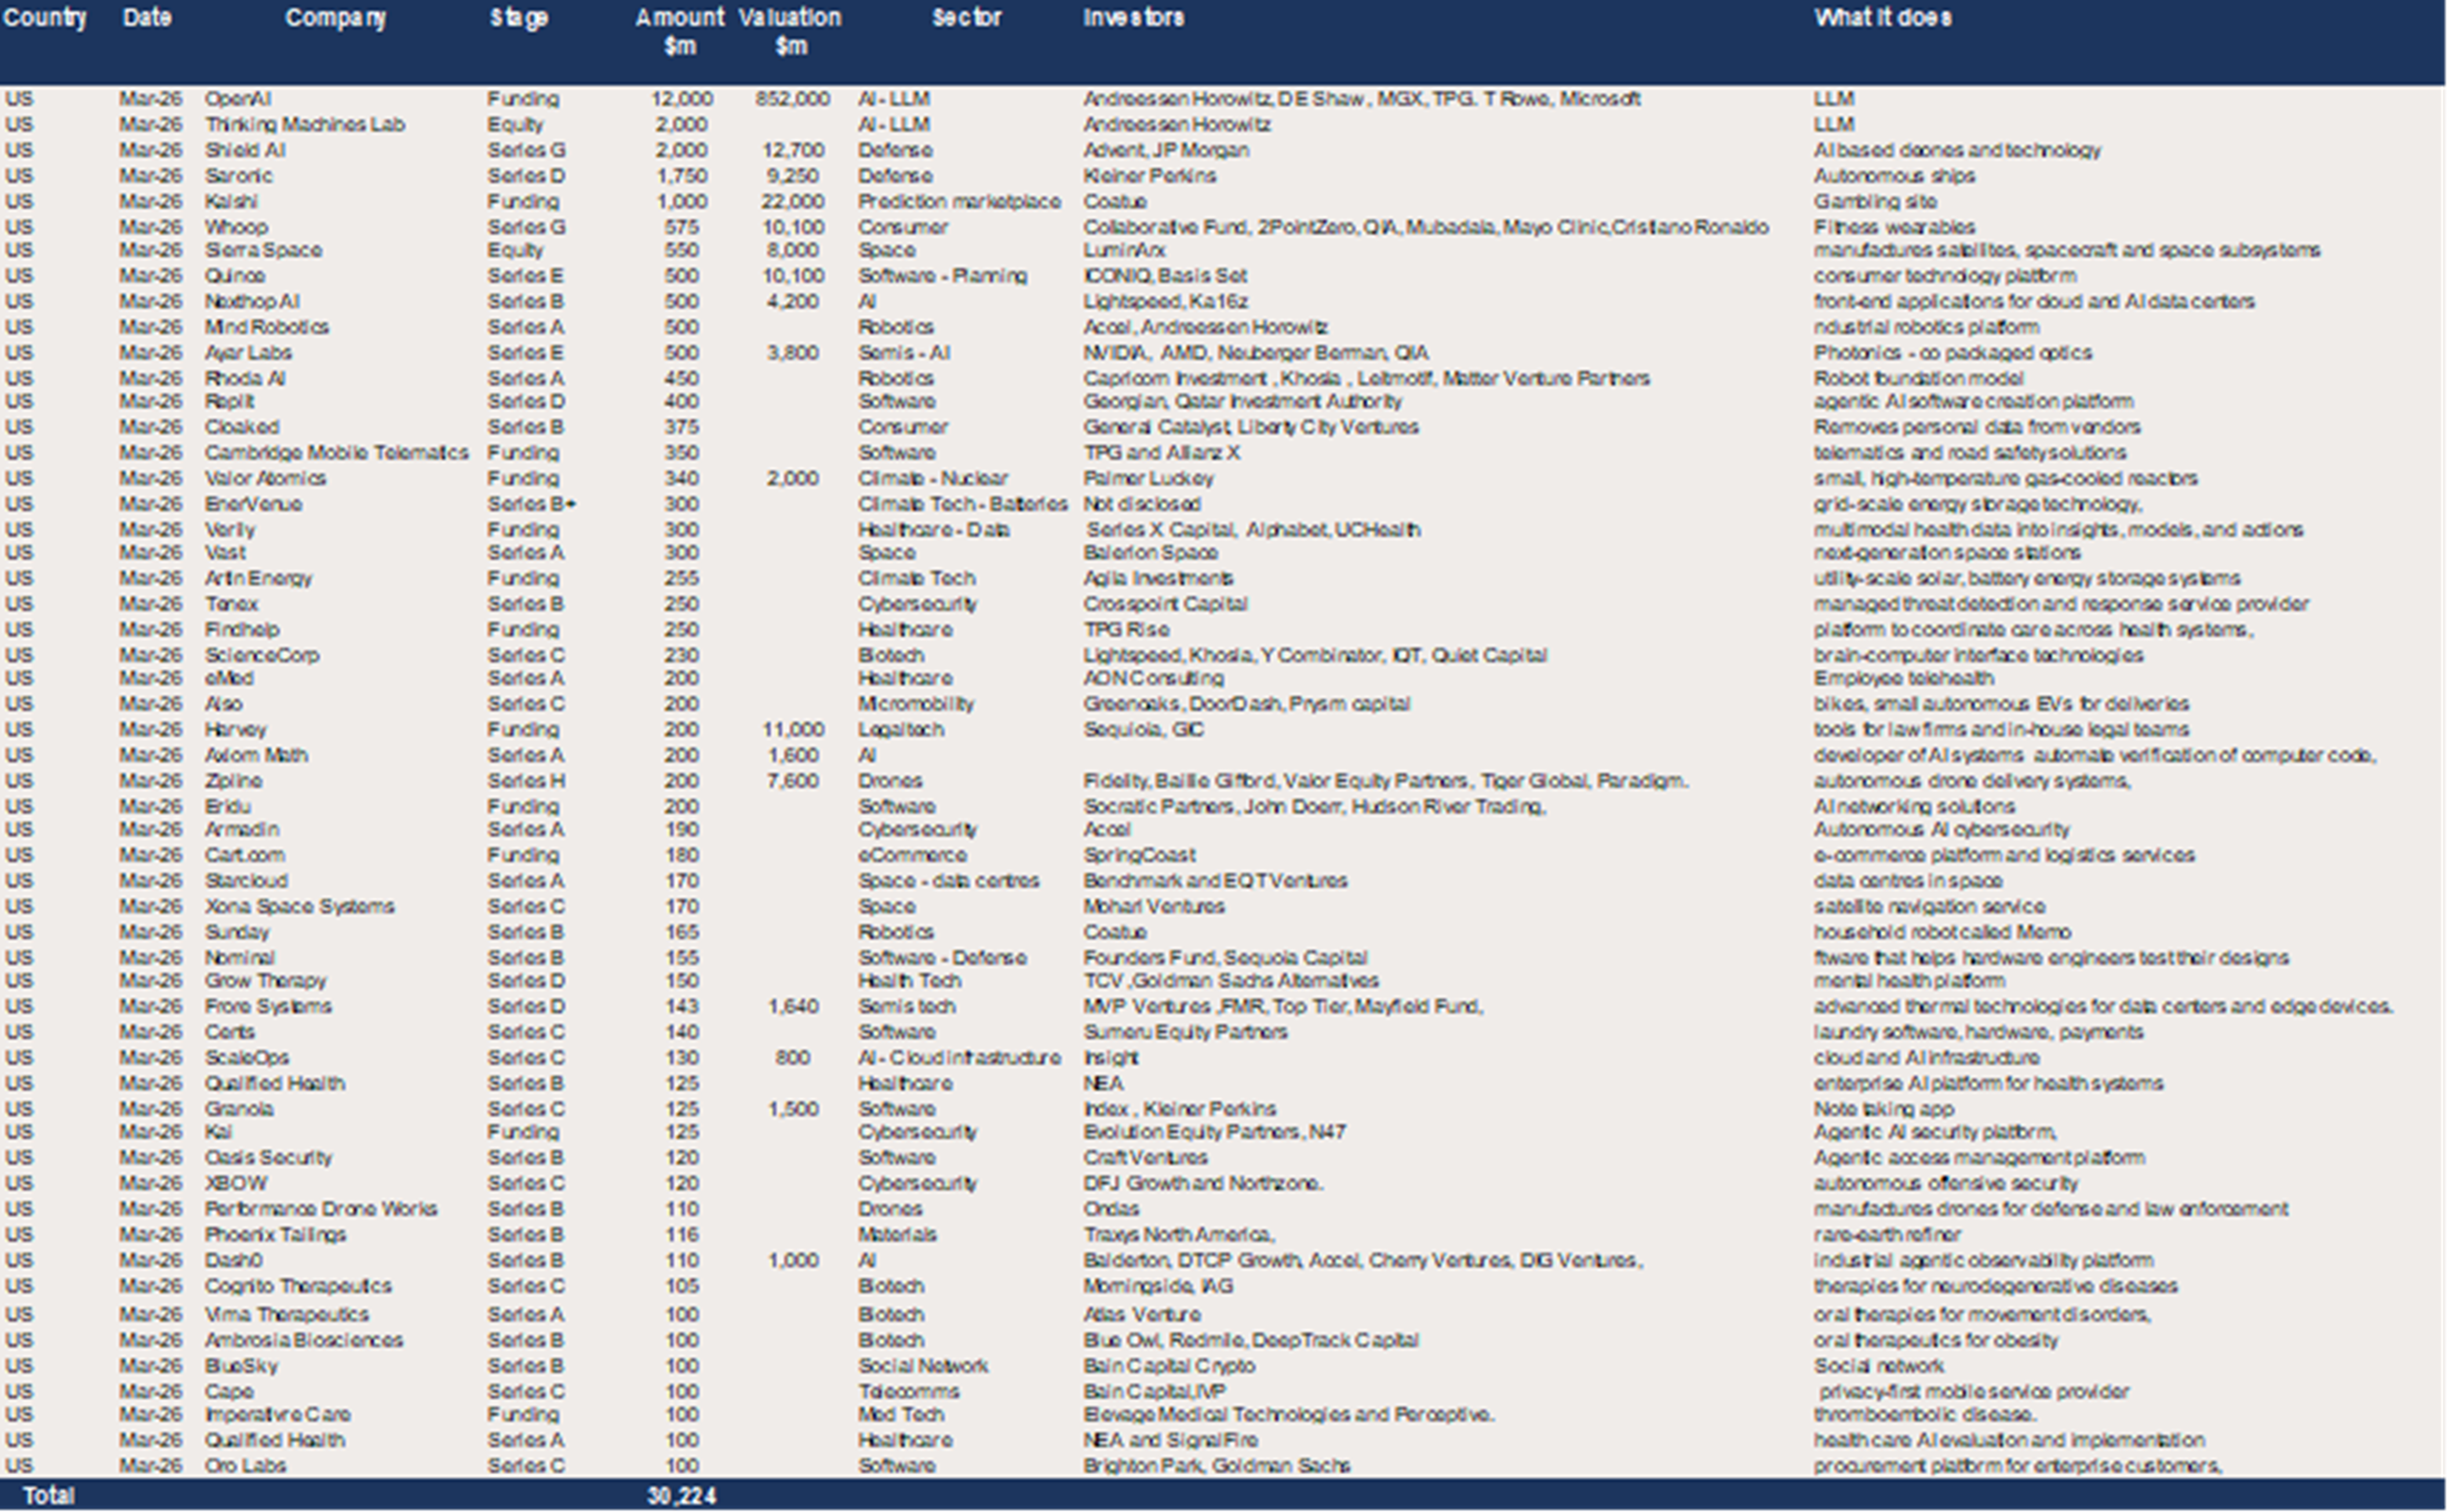
Task: Select the Shield AI company cell
Action: tap(245, 150)
